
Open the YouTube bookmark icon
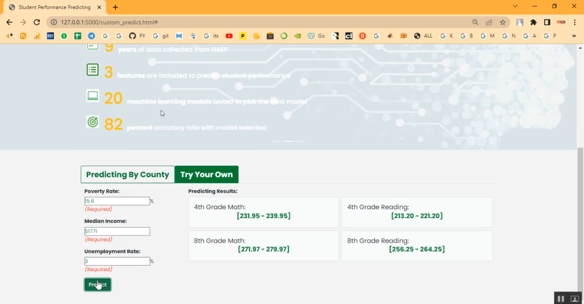coord(229,36)
